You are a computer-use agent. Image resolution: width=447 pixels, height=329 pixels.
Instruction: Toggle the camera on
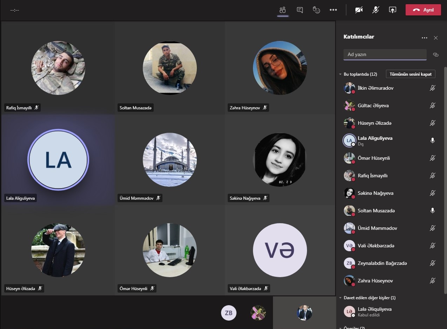click(359, 10)
